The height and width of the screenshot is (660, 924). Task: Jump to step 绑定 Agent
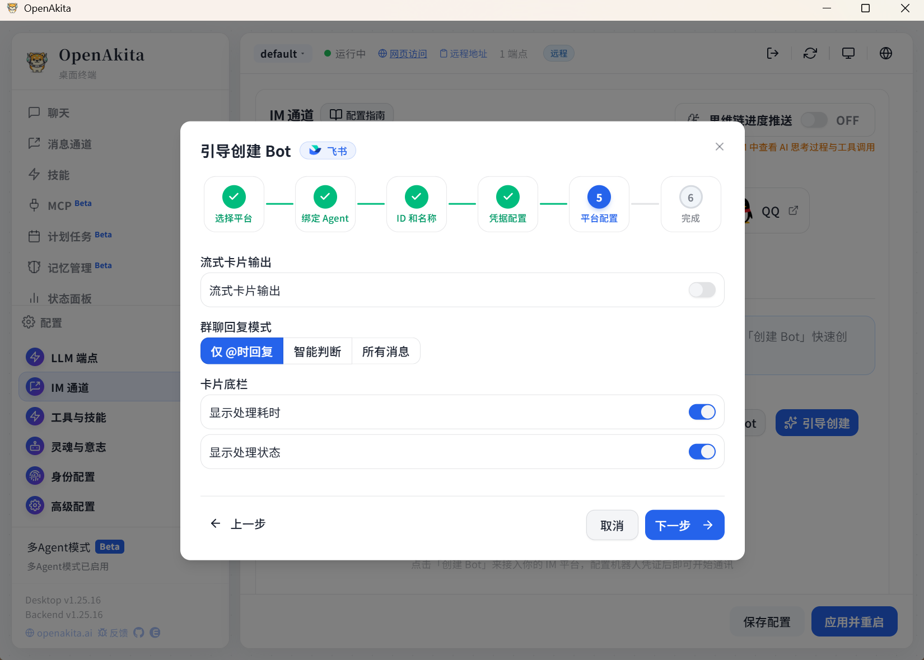tap(325, 204)
